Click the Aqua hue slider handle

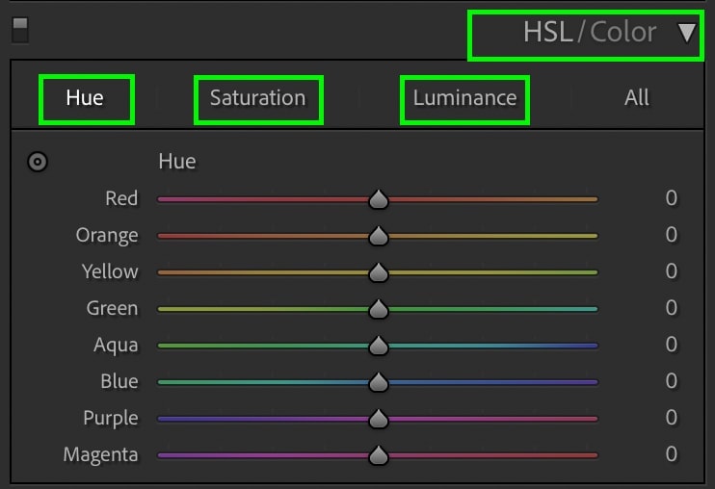[378, 346]
